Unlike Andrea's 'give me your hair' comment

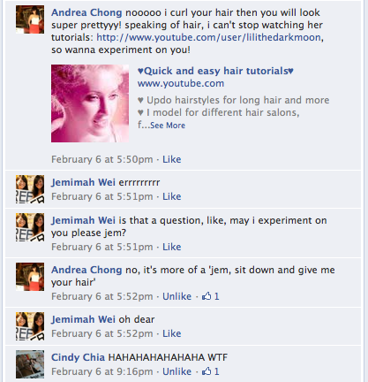point(176,296)
